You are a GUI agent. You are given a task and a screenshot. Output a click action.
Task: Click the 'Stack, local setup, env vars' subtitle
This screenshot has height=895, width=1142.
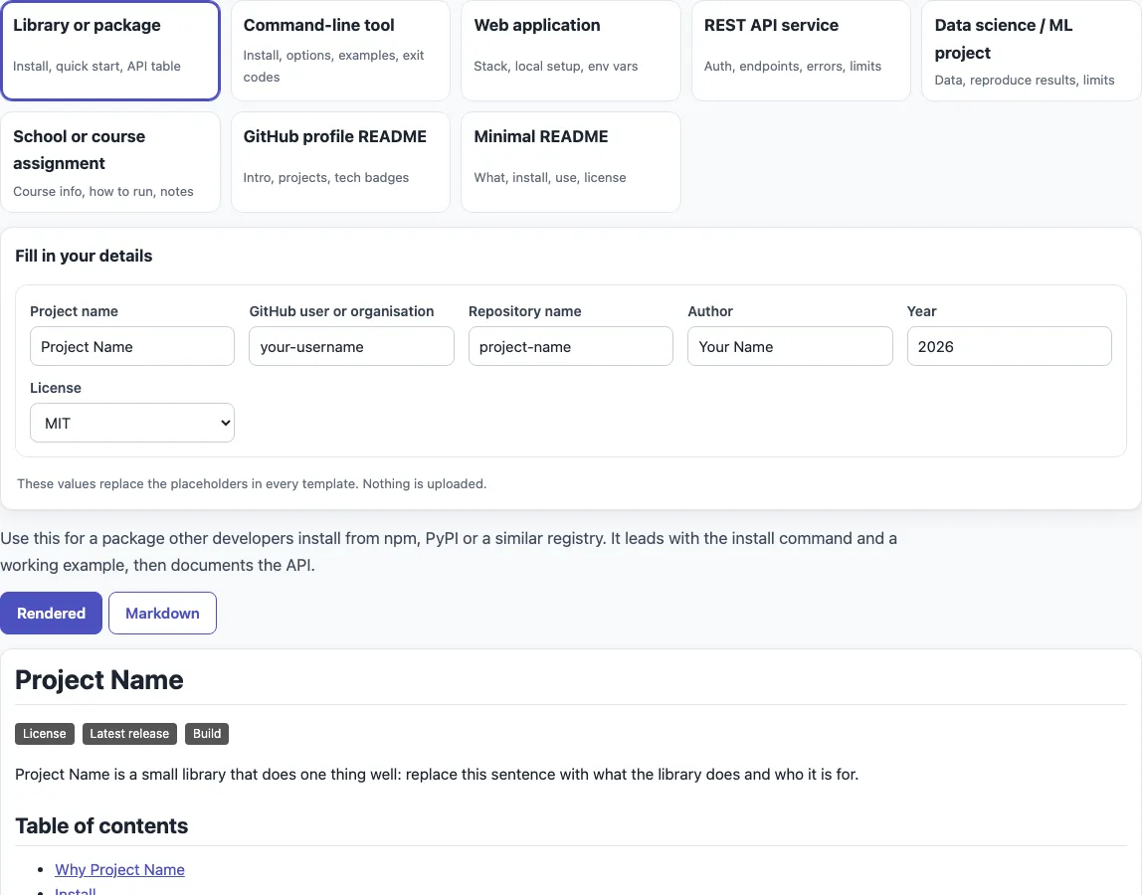[x=556, y=66]
